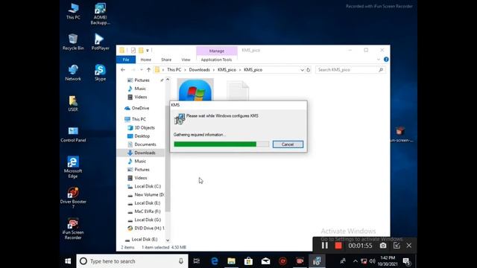Stop the screen recording
The image size is (477, 268).
click(x=338, y=246)
